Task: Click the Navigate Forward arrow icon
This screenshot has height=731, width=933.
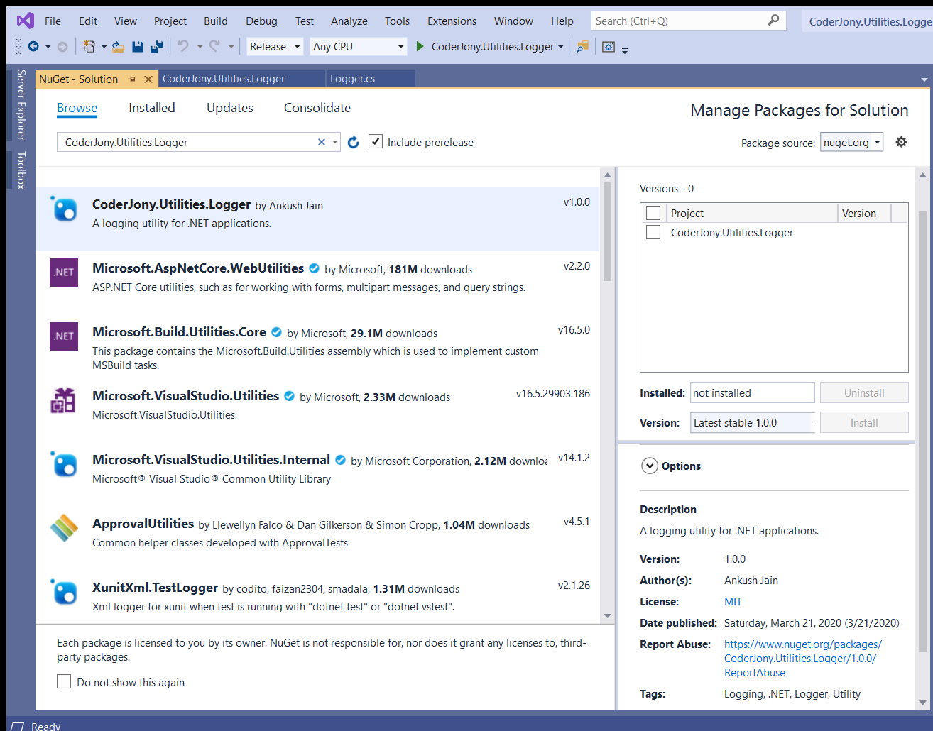Action: coord(62,47)
